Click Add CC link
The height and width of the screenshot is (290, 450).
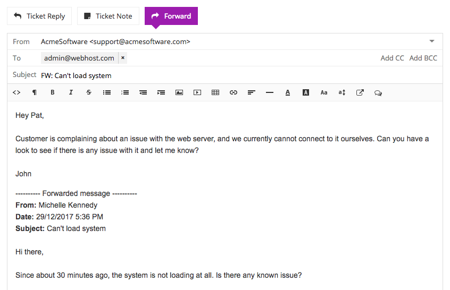click(x=392, y=58)
